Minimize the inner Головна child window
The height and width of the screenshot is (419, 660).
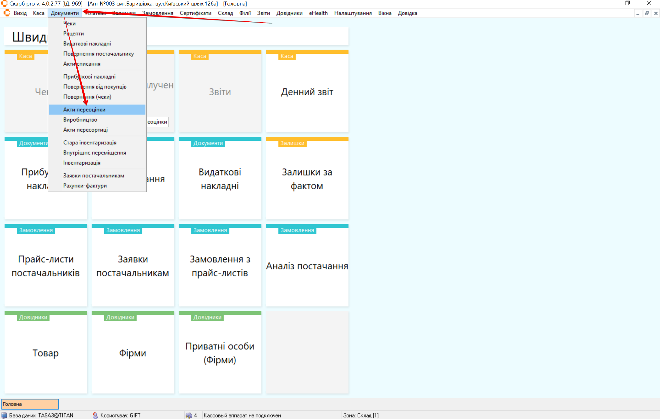point(638,13)
